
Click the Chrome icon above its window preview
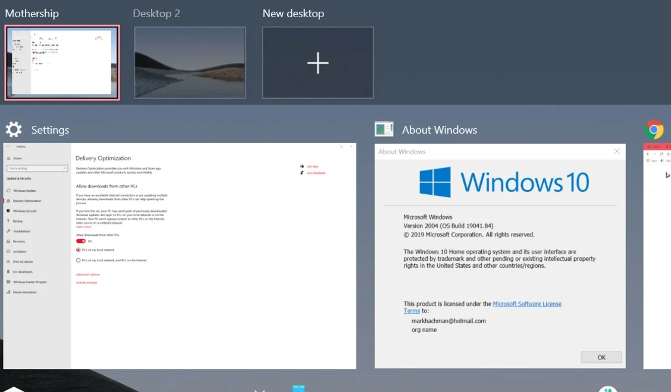click(x=654, y=129)
